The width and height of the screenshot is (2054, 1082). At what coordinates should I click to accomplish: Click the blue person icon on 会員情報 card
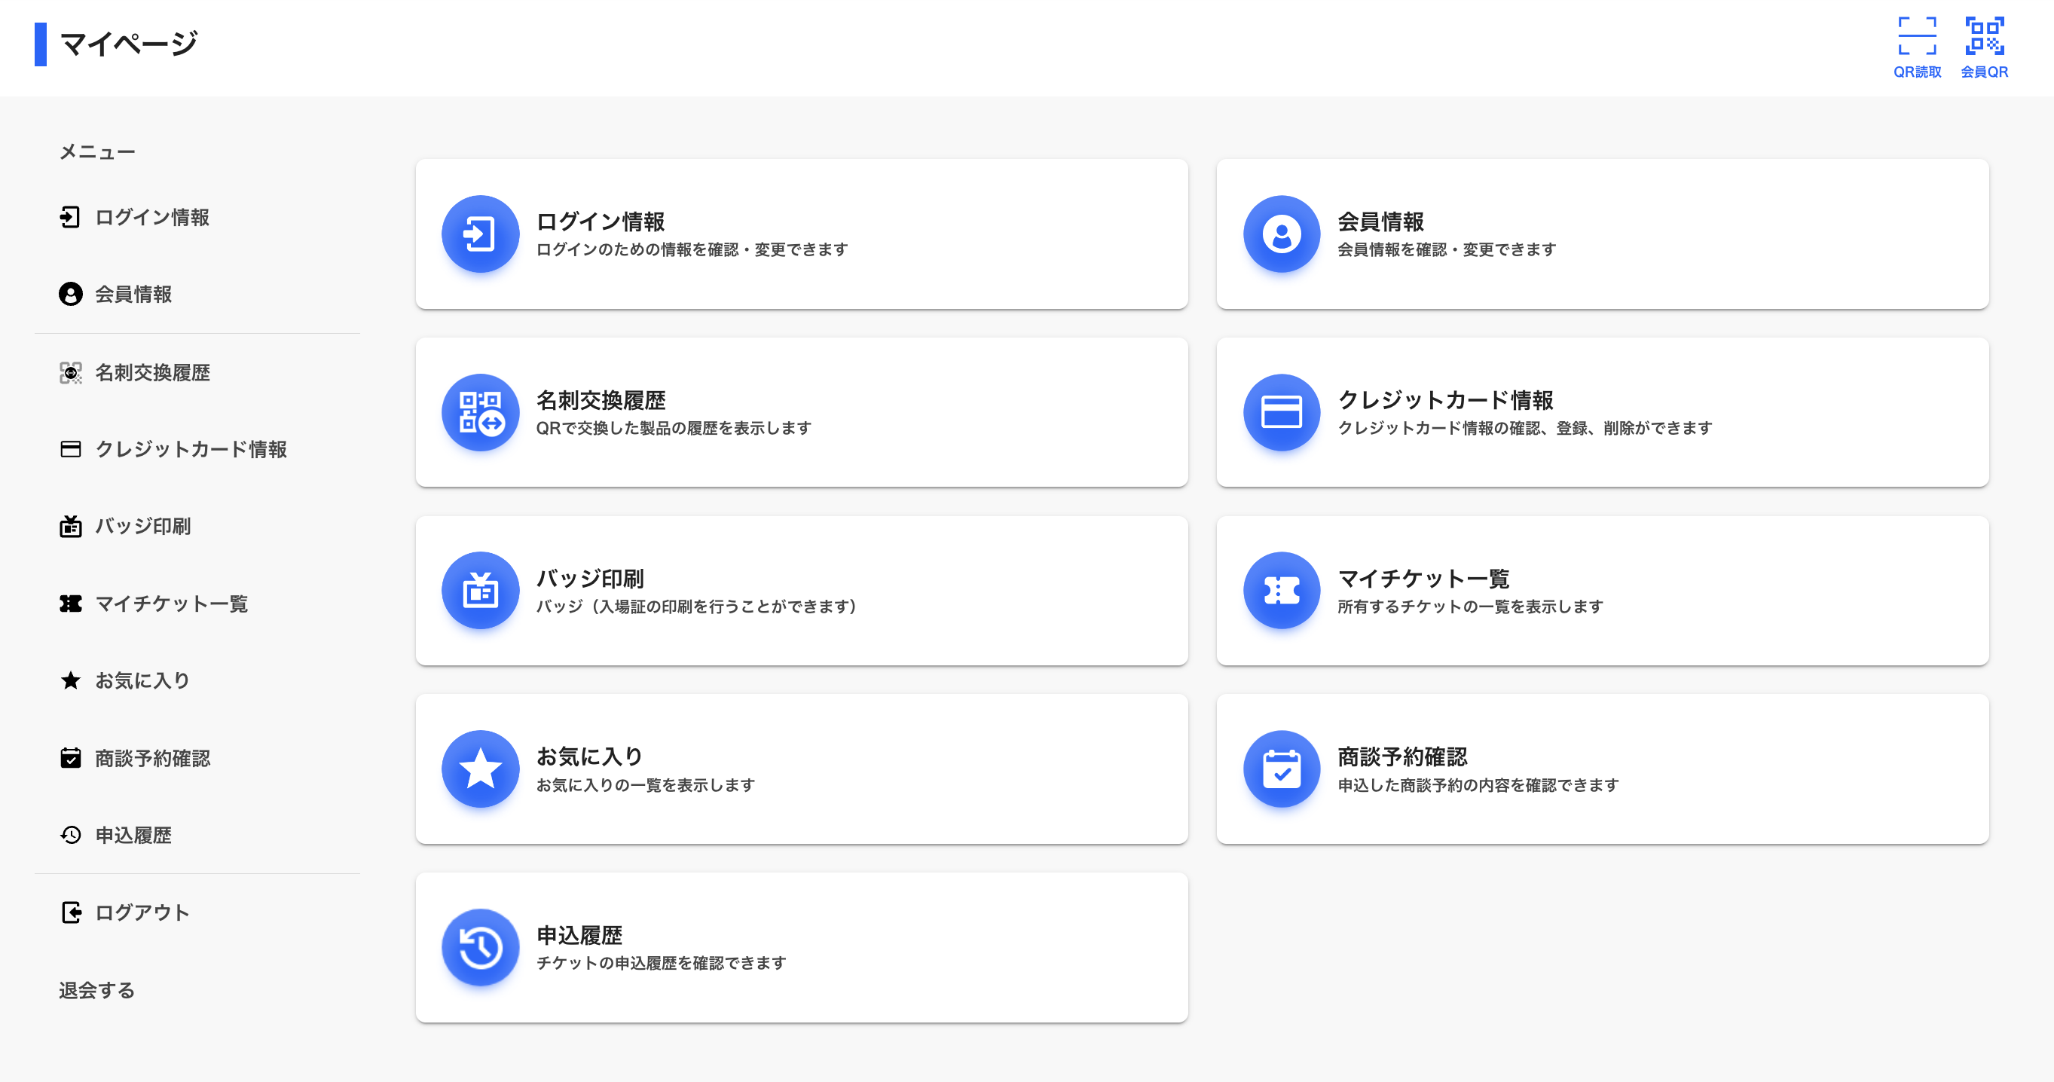(x=1282, y=234)
